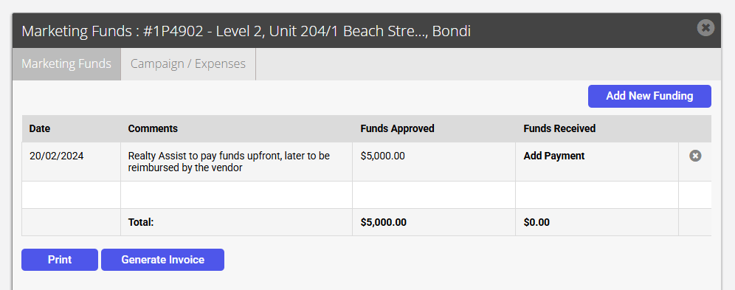Click the empty row's date cell
Image resolution: width=735 pixels, height=290 pixels.
[72, 195]
